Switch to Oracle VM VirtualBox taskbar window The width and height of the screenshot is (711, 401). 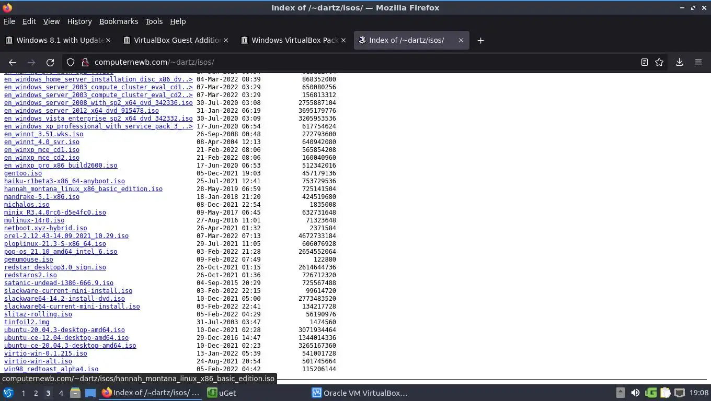pos(360,393)
